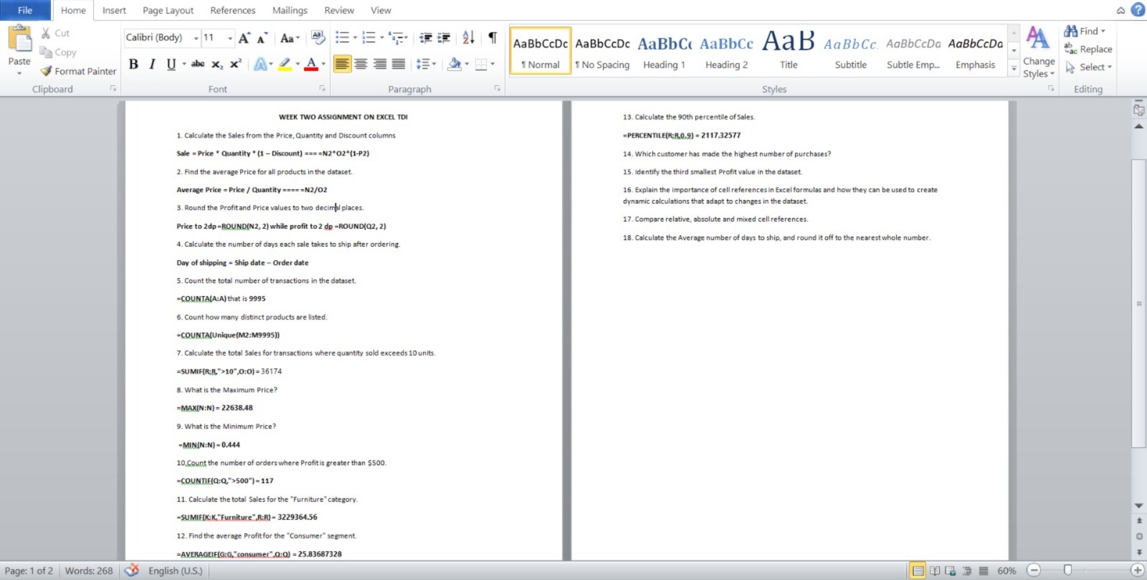Switch to Outline view
The height and width of the screenshot is (580, 1147).
[967, 571]
